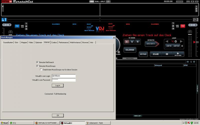The image size is (200, 125).
Task: Click the VirtualDJ.com Password field
Action: (64, 80)
